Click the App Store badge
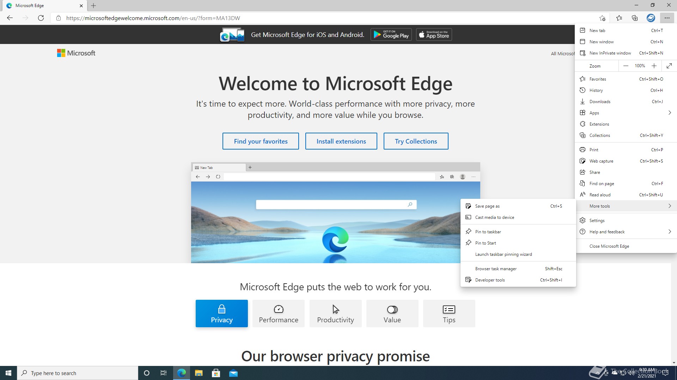The image size is (677, 380). [434, 34]
